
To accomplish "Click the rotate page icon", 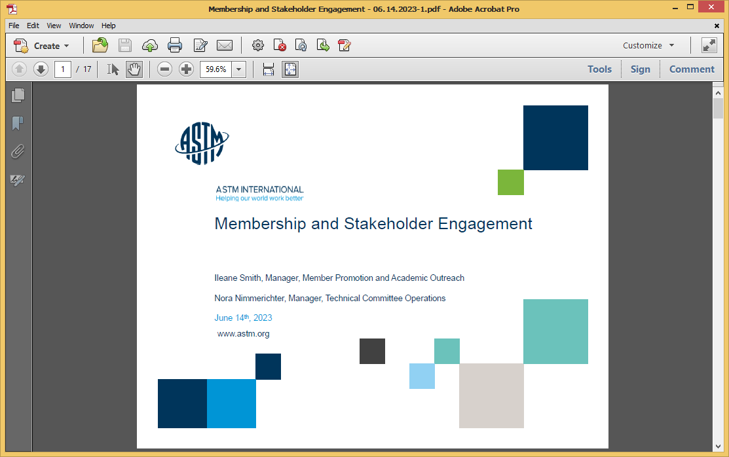I will [x=301, y=46].
